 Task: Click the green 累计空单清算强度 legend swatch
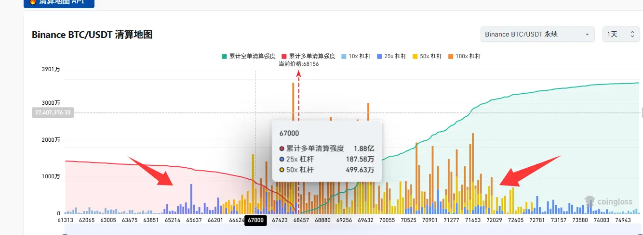(224, 56)
